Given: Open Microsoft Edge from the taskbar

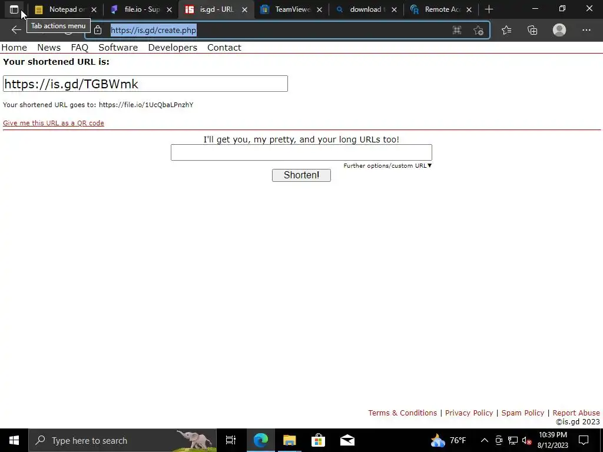Looking at the screenshot, I should point(260,440).
